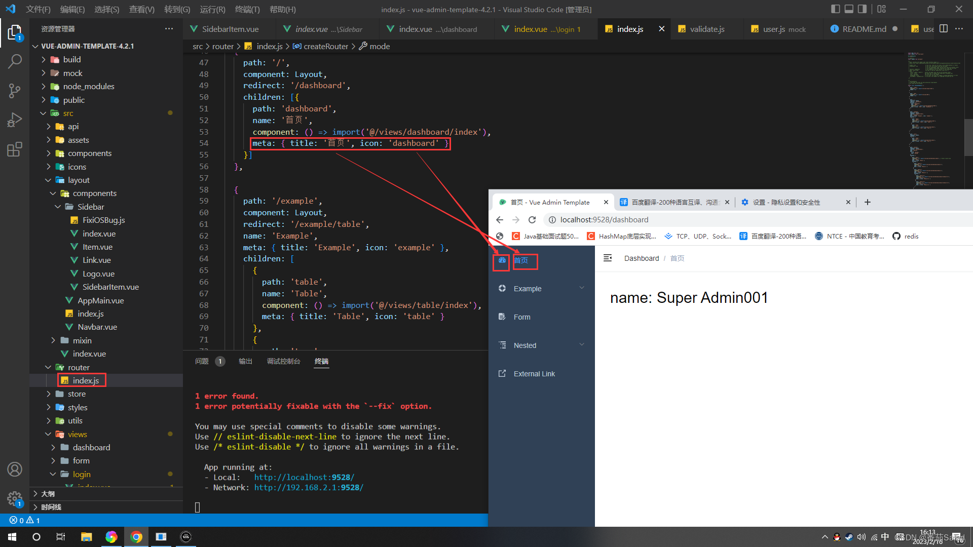Click the errors and warnings status bar item
This screenshot has width=973, height=547.
click(x=25, y=520)
